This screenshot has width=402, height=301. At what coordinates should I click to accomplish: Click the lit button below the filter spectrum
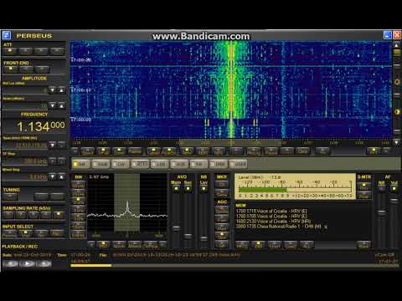[103, 245]
